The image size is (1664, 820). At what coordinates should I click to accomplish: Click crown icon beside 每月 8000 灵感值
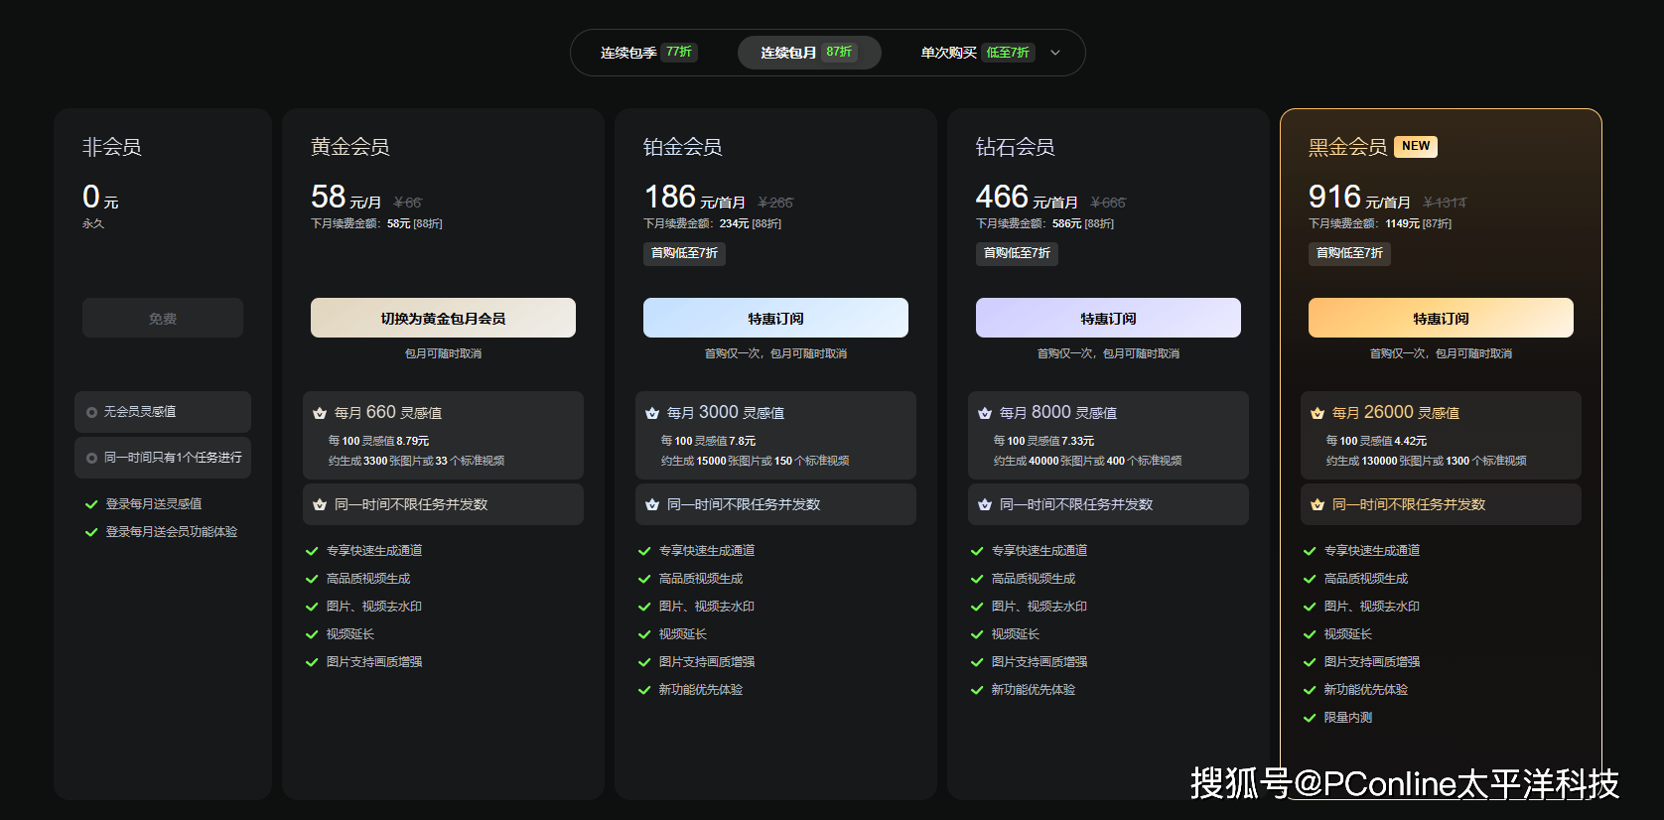[x=985, y=413]
